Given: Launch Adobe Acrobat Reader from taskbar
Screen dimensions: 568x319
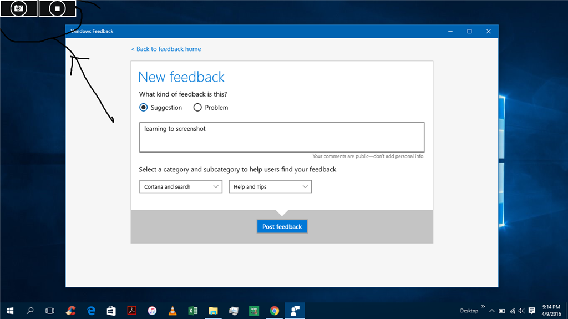Looking at the screenshot, I should (132, 311).
